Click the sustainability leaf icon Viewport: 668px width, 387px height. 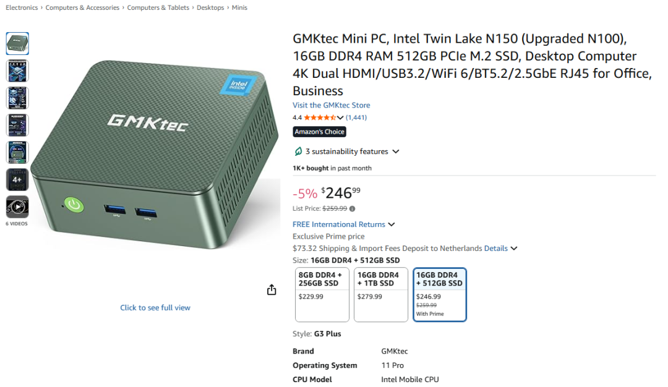coord(298,151)
